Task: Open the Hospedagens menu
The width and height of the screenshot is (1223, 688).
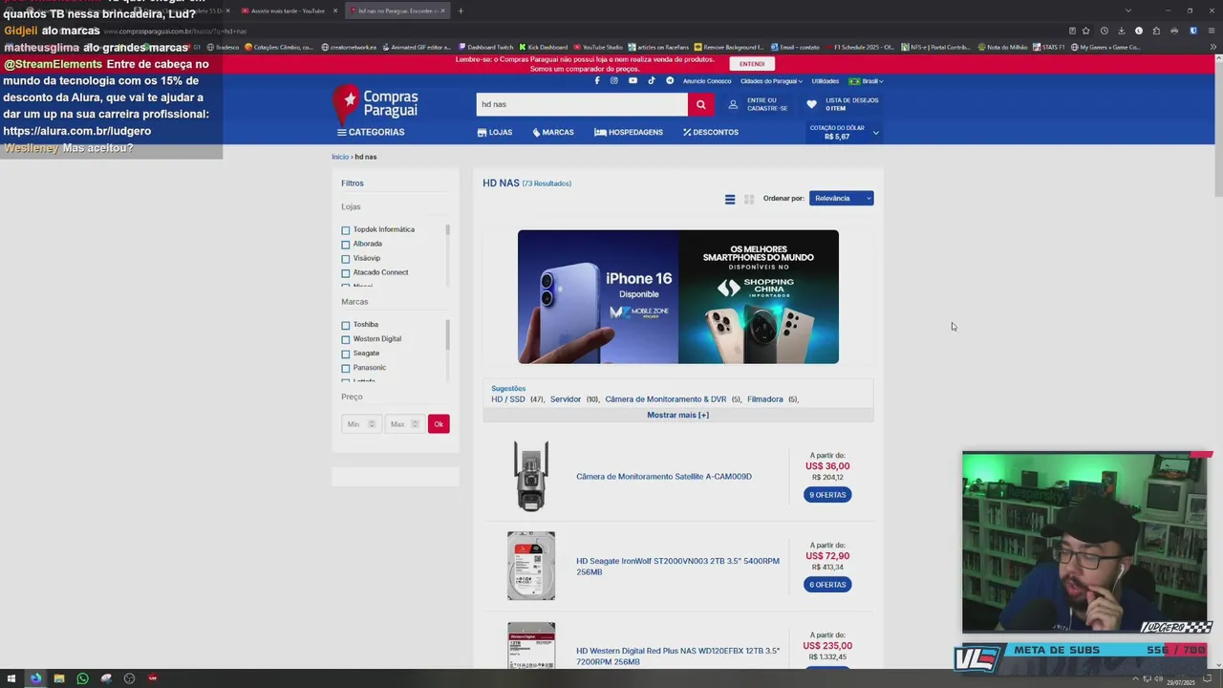Action: [x=629, y=132]
